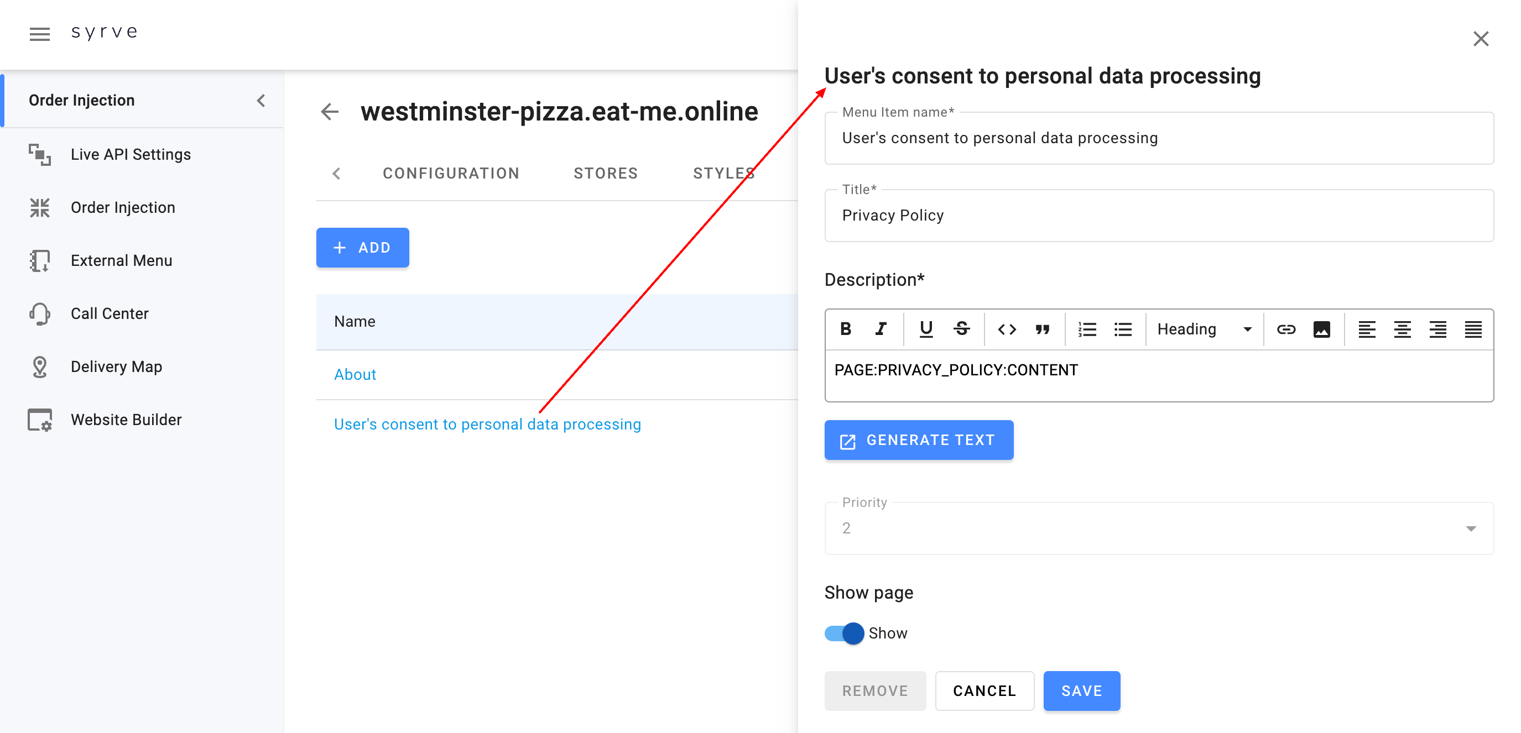Switch to the STORES tab
The height and width of the screenshot is (733, 1521).
coord(605,173)
